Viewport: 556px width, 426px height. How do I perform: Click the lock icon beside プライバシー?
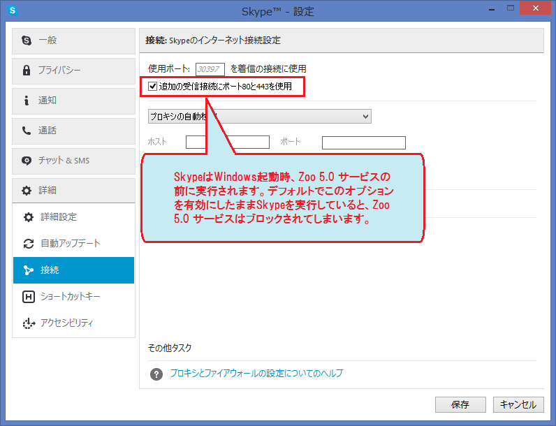pyautogui.click(x=27, y=70)
